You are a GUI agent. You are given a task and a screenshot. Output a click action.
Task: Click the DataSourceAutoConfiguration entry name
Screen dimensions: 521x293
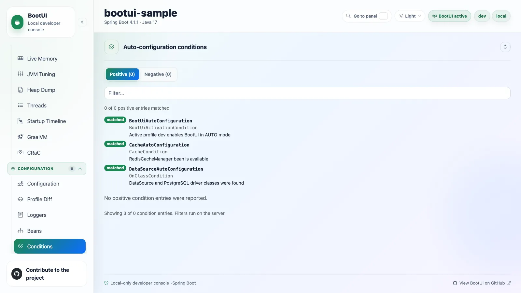[166, 169]
